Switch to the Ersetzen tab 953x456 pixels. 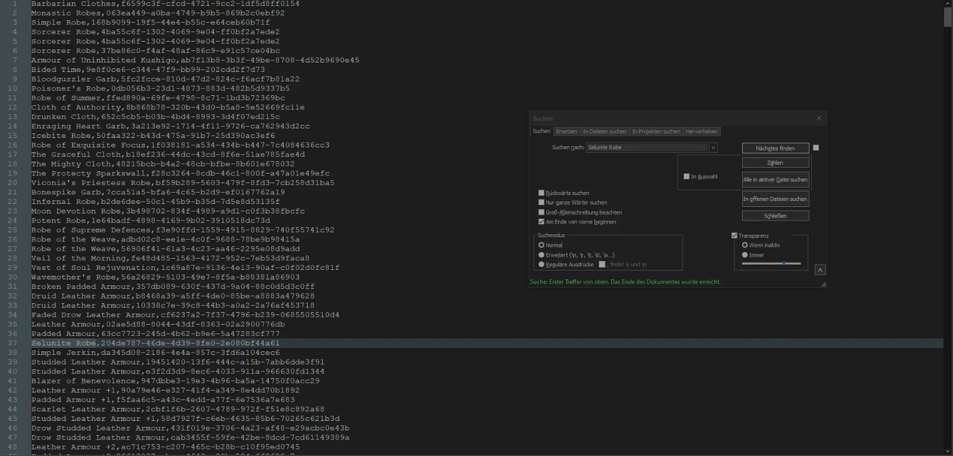(x=566, y=131)
